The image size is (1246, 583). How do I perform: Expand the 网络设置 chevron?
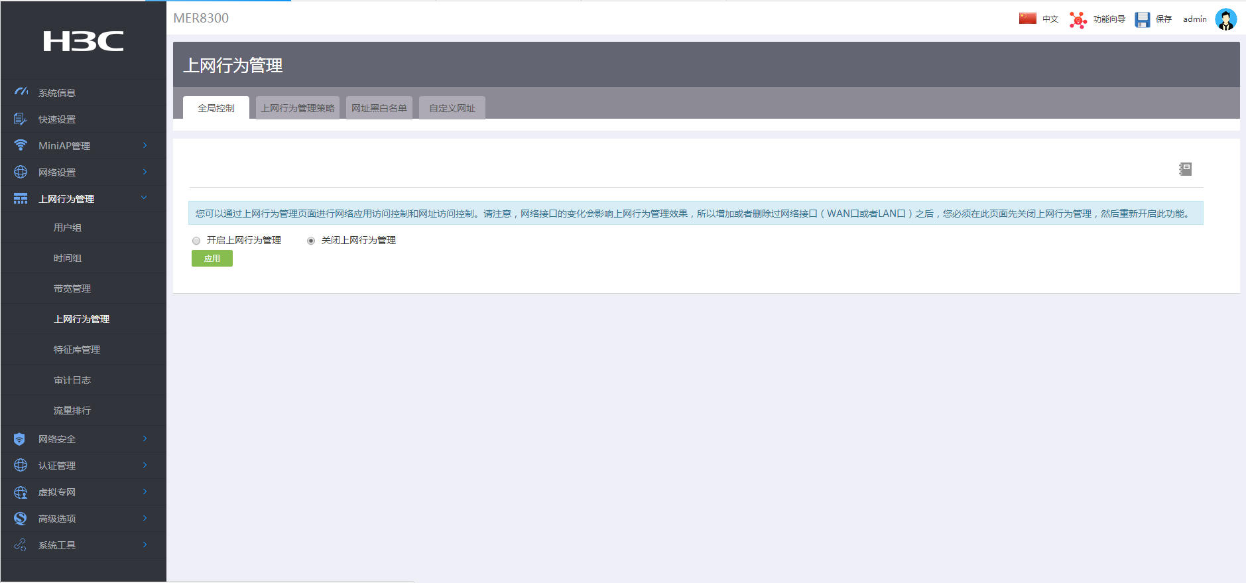145,172
